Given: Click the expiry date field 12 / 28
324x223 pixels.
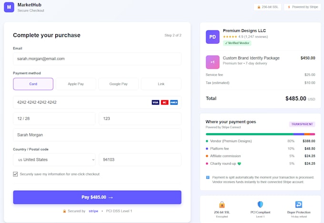Looking at the screenshot, I should [54, 118].
